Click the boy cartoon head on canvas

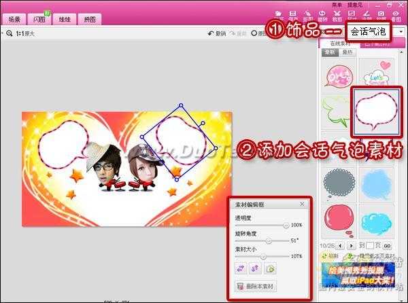pyautogui.click(x=105, y=162)
